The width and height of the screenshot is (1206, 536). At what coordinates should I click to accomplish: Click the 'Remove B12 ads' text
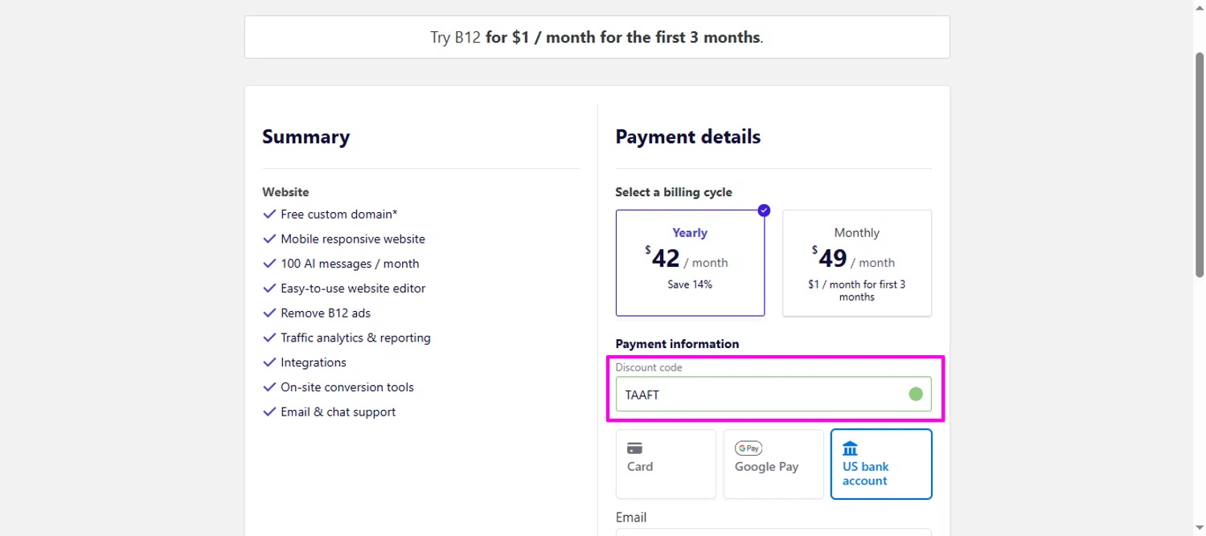[x=326, y=313]
